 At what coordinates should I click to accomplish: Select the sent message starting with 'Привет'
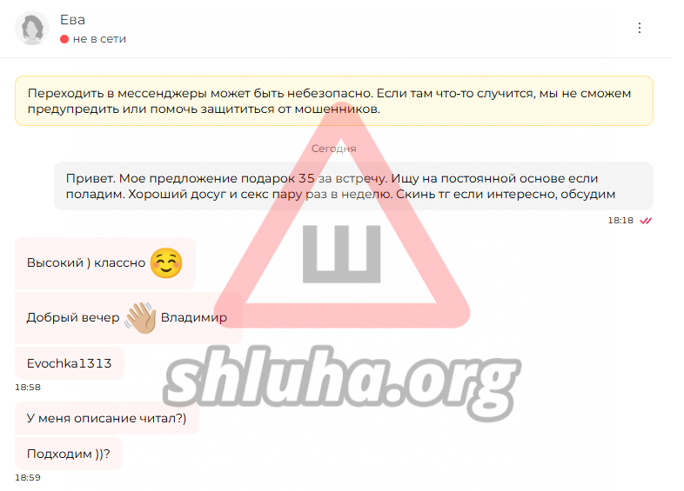[x=354, y=186]
